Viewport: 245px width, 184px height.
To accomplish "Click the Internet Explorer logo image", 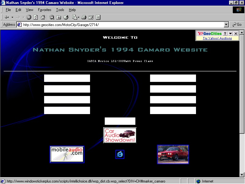I will (x=120, y=154).
